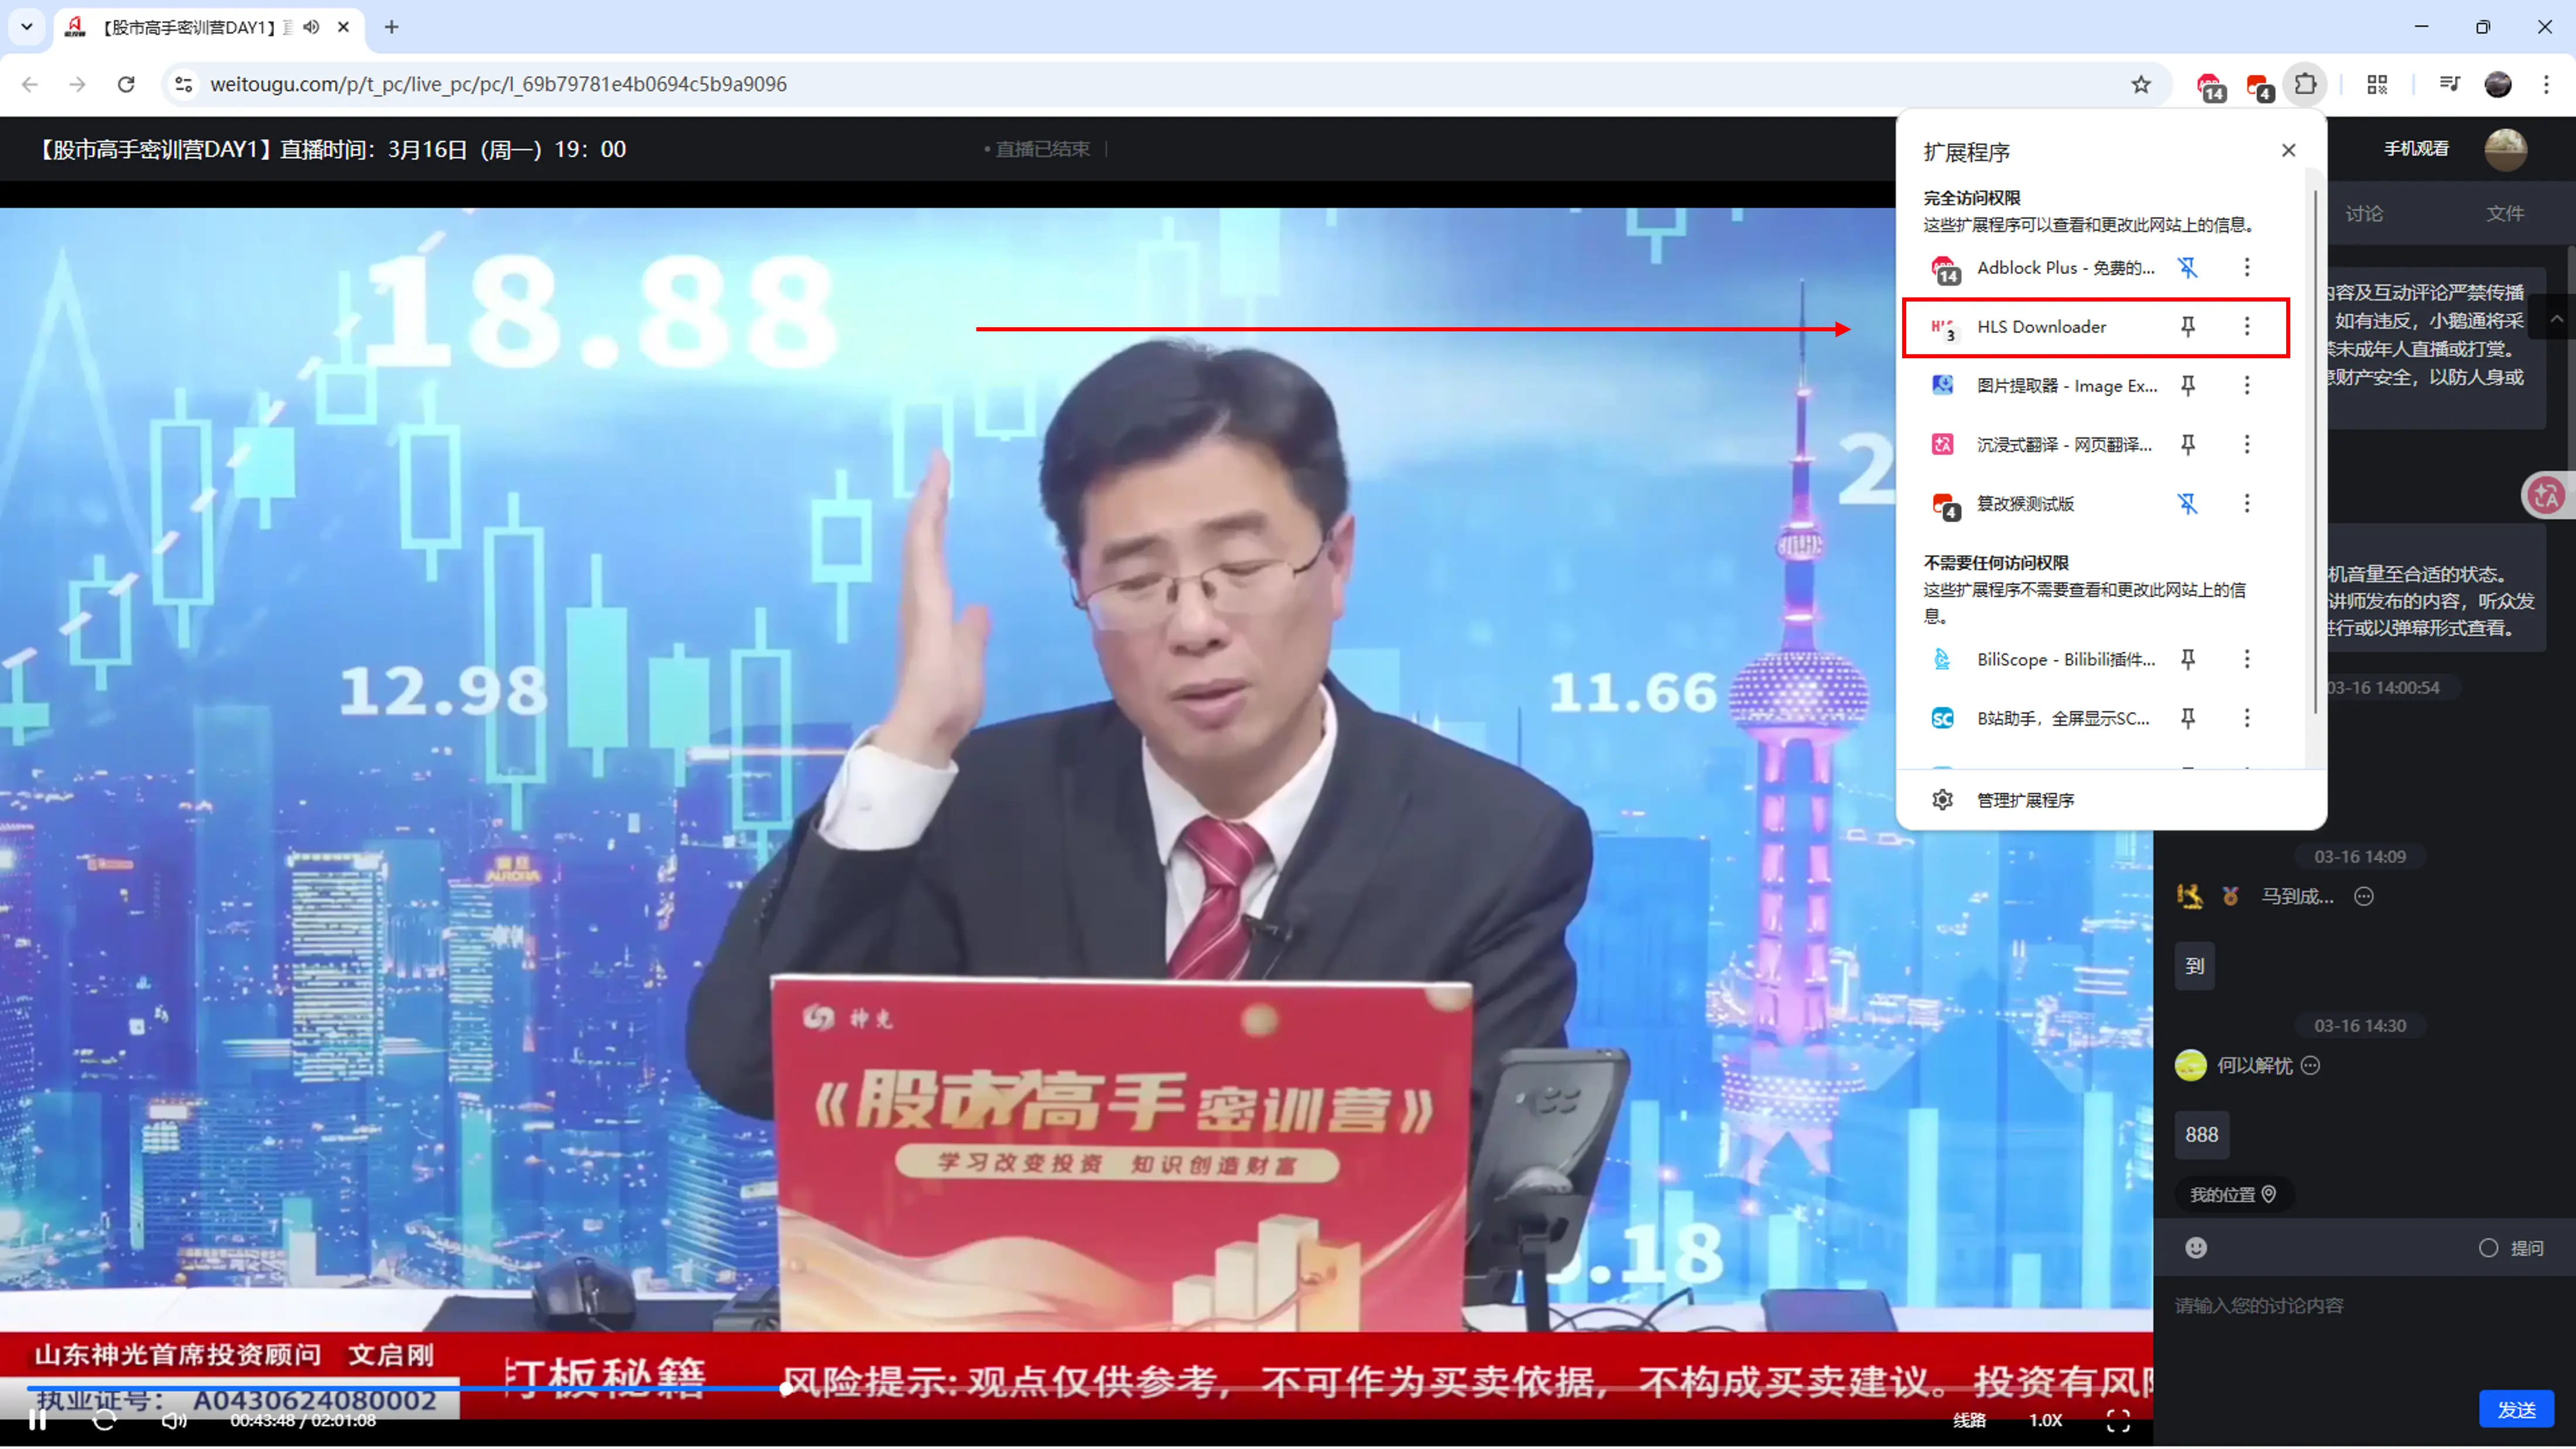Pin the HLS Downloader extension

(x=2187, y=327)
